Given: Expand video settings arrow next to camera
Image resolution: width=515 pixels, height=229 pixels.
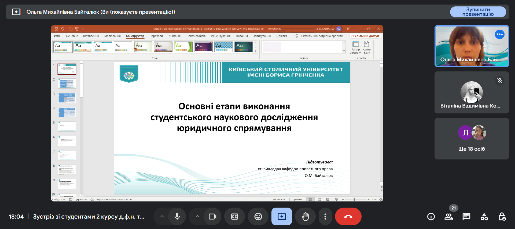Looking at the screenshot, I should (197, 216).
